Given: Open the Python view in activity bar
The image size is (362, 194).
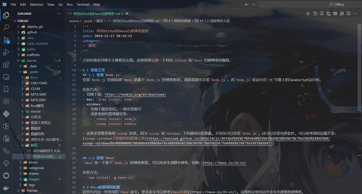Looking at the screenshot, I should 6,114.
